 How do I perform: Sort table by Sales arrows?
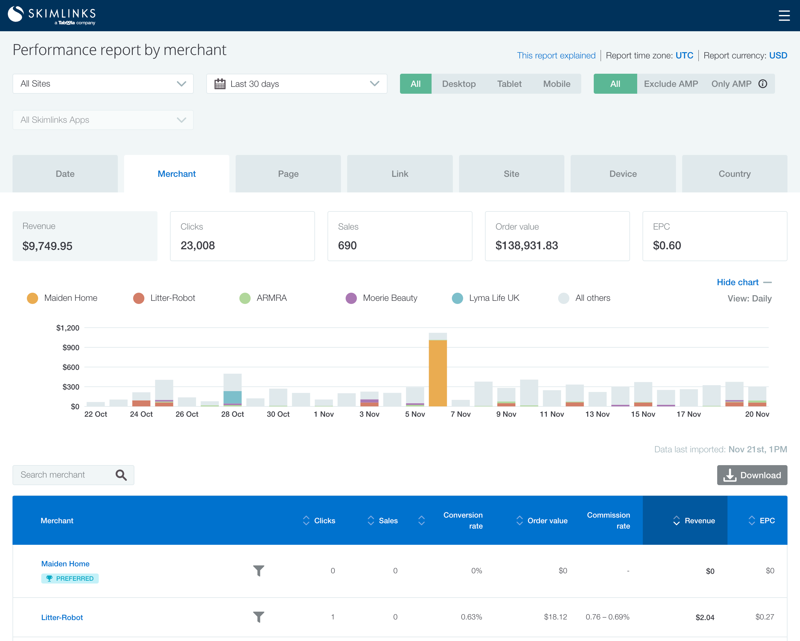point(371,520)
